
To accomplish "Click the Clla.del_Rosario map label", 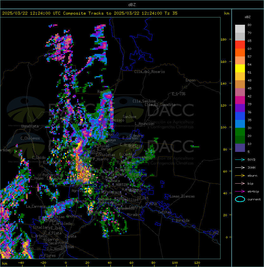I will pos(149,72).
